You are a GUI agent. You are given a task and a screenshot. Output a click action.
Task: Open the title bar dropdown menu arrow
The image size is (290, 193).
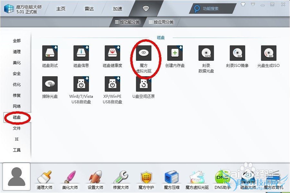coord(253,4)
